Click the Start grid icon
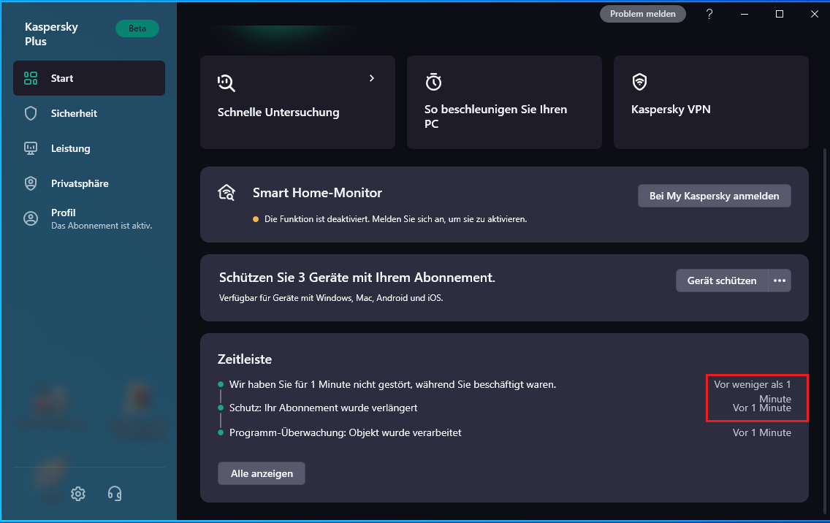Viewport: 830px width, 523px height. pyautogui.click(x=31, y=78)
